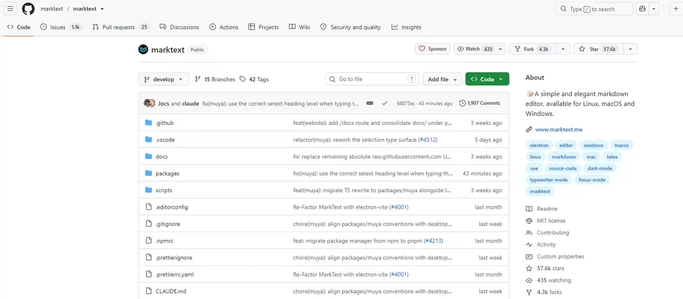Open author link Jocs

pyautogui.click(x=163, y=103)
